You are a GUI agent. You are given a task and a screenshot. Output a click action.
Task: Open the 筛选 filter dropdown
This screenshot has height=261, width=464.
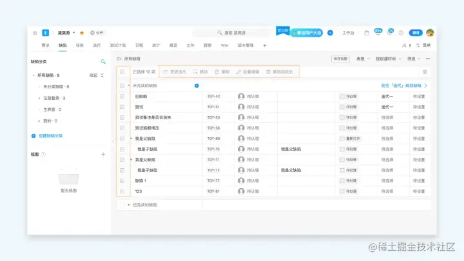[414, 59]
